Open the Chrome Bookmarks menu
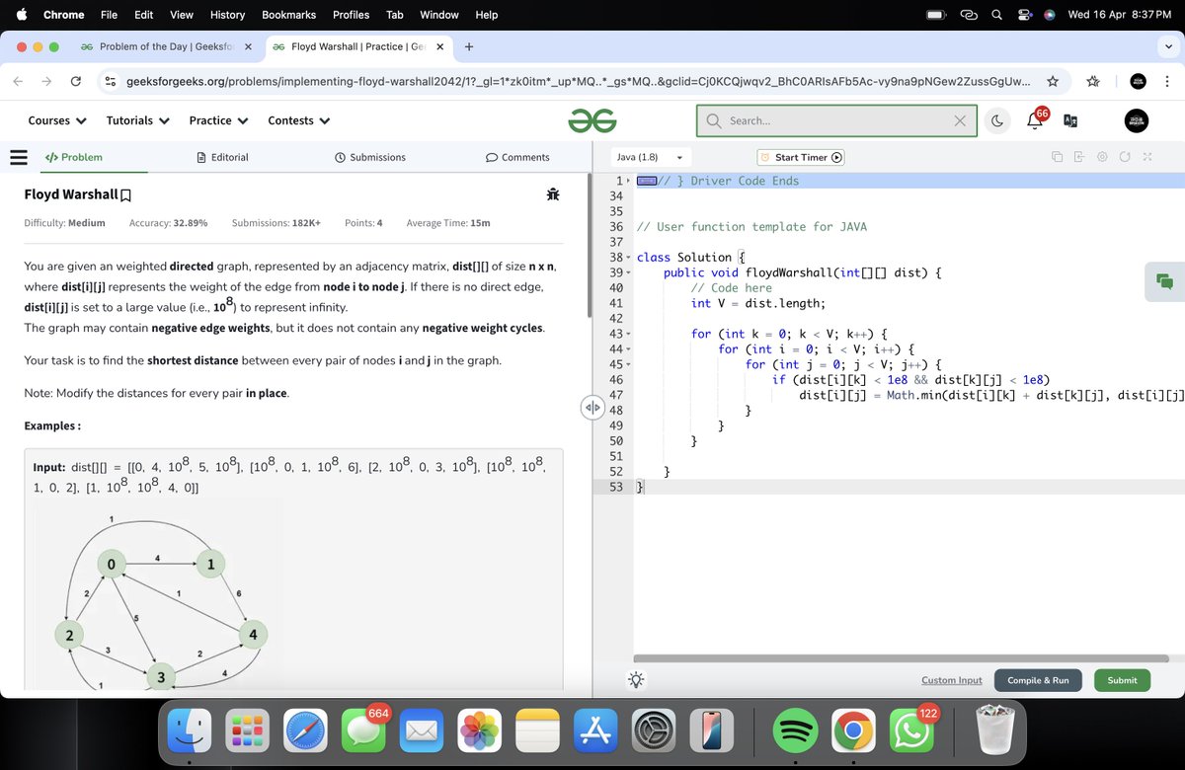This screenshot has height=770, width=1185. click(288, 15)
